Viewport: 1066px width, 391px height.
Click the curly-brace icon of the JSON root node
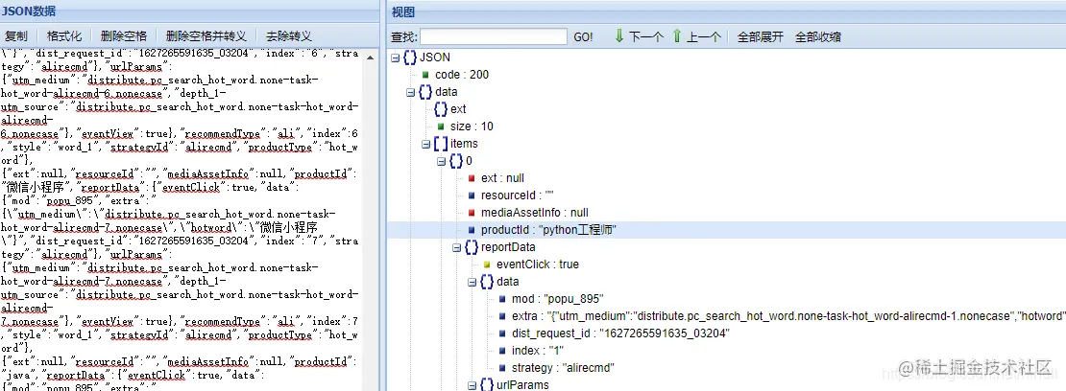(410, 57)
